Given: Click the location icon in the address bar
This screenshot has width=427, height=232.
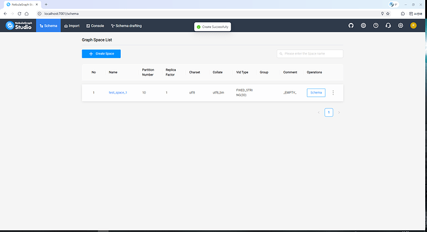Looking at the screenshot, I should (x=382, y=14).
